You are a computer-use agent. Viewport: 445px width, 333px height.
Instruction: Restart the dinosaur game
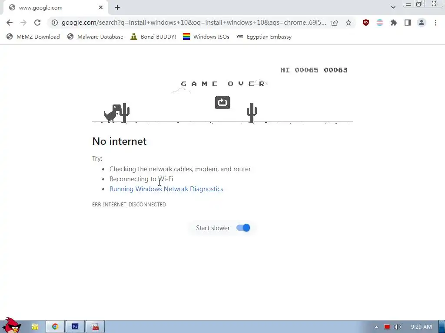222,102
